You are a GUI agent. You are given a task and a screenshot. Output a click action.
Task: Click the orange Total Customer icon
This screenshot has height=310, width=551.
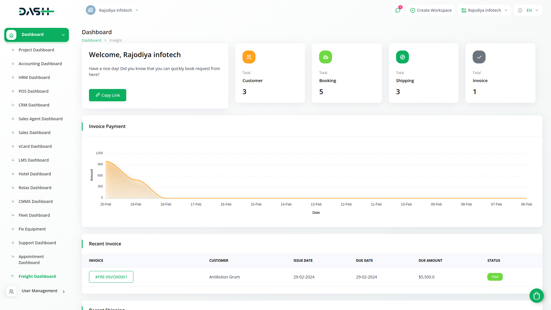point(249,57)
